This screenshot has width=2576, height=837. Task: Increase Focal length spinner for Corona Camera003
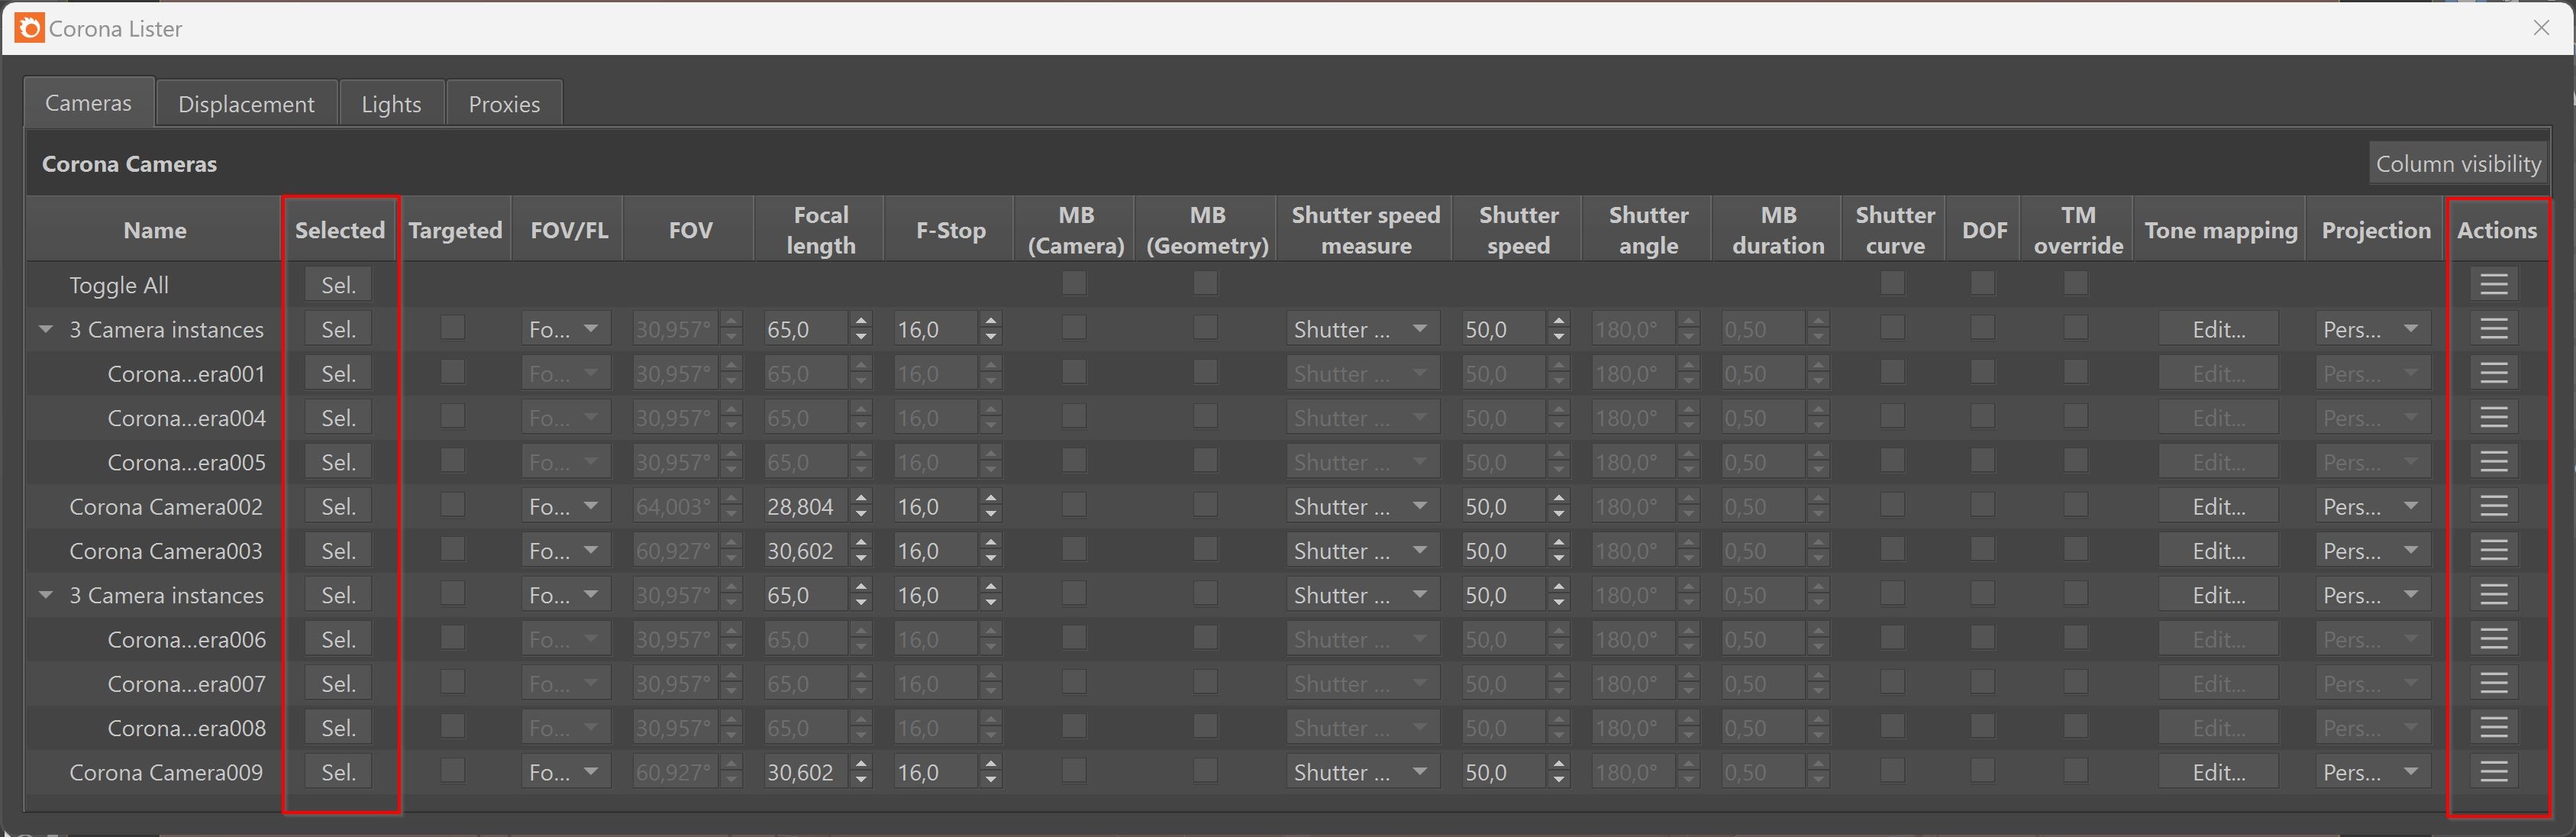click(x=861, y=542)
